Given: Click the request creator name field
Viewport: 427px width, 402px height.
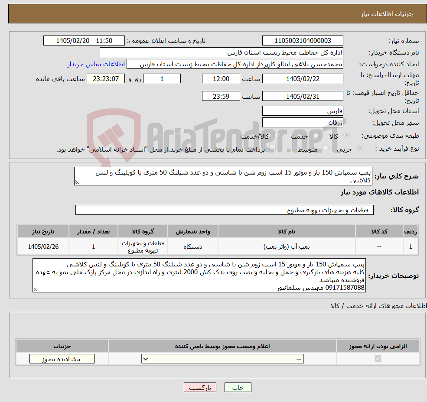Looking at the screenshot, I should (235, 64).
